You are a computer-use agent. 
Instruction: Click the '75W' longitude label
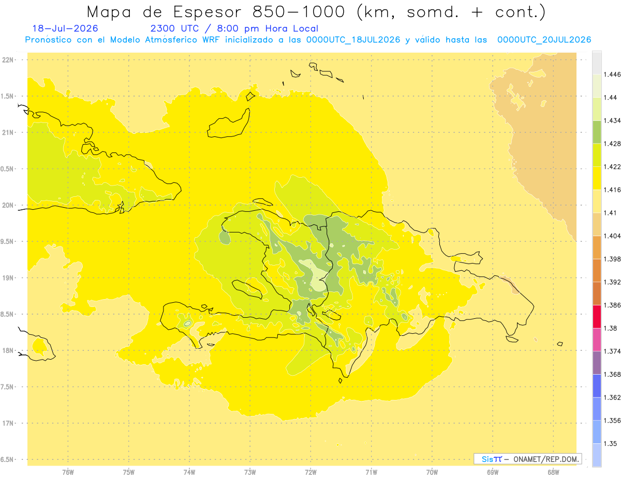click(128, 472)
